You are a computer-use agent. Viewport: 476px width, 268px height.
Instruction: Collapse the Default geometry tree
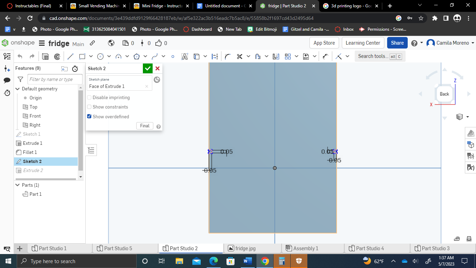(x=17, y=89)
